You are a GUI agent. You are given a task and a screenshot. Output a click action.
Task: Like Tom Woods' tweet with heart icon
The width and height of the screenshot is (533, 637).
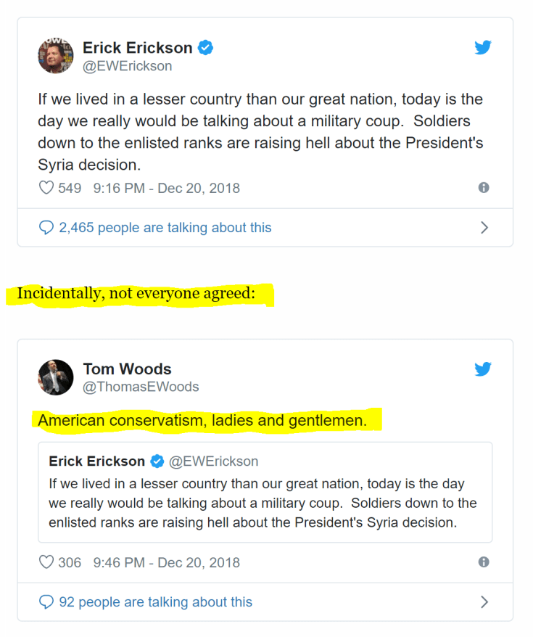(x=46, y=562)
